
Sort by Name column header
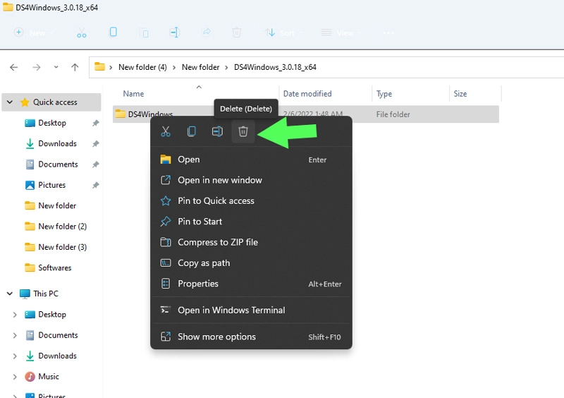(x=133, y=94)
